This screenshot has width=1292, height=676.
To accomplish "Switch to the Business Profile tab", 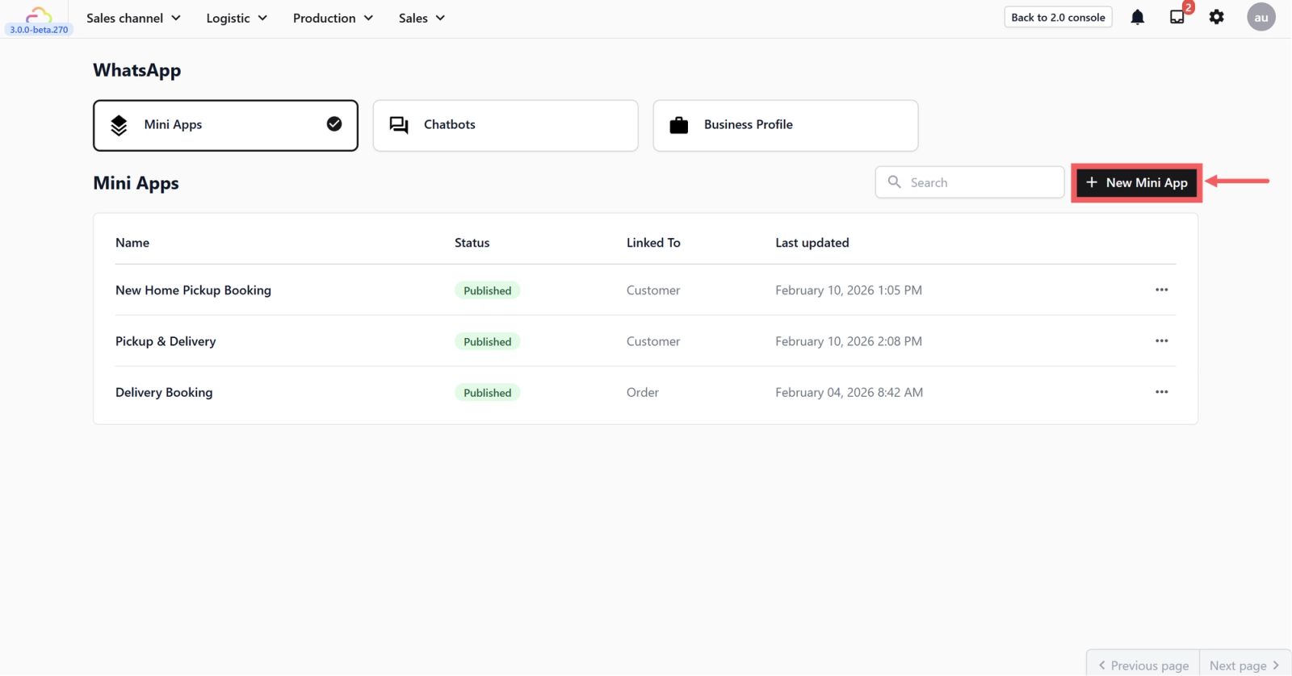I will [x=786, y=125].
